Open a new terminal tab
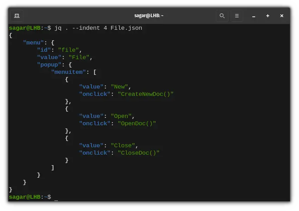The height and width of the screenshot is (211, 299). 16,15
